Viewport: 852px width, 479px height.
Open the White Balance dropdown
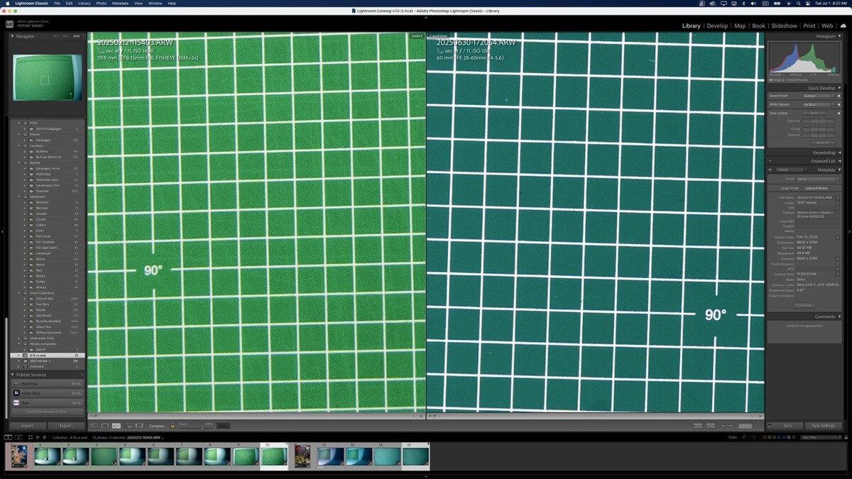pos(818,104)
